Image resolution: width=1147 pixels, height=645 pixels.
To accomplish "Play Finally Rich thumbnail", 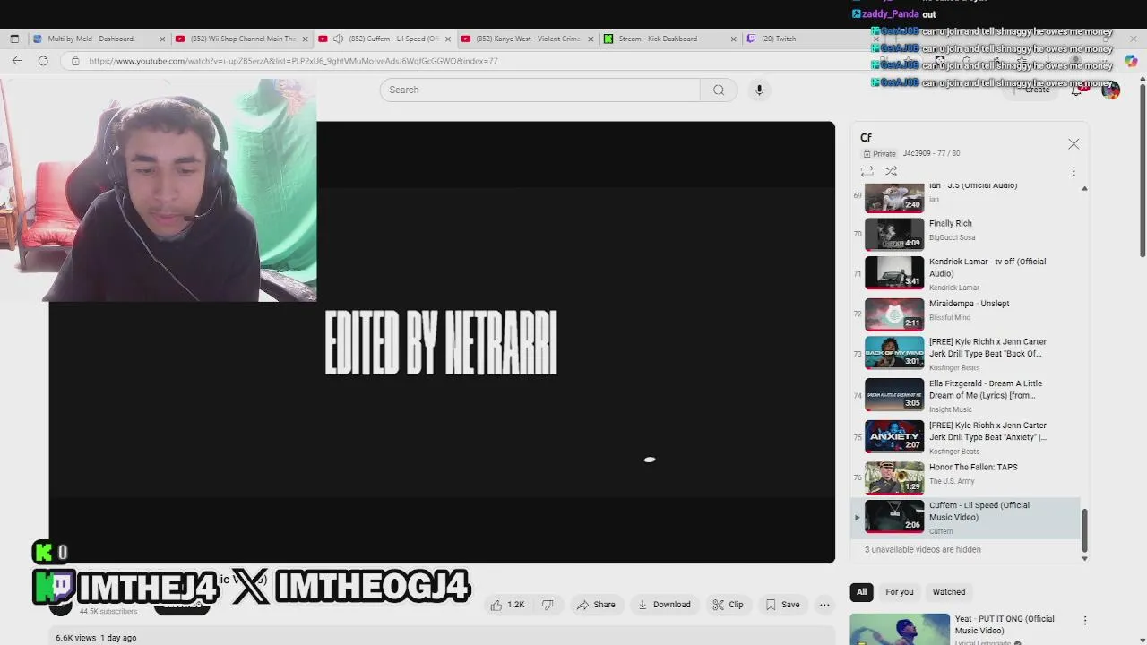I will [x=894, y=233].
